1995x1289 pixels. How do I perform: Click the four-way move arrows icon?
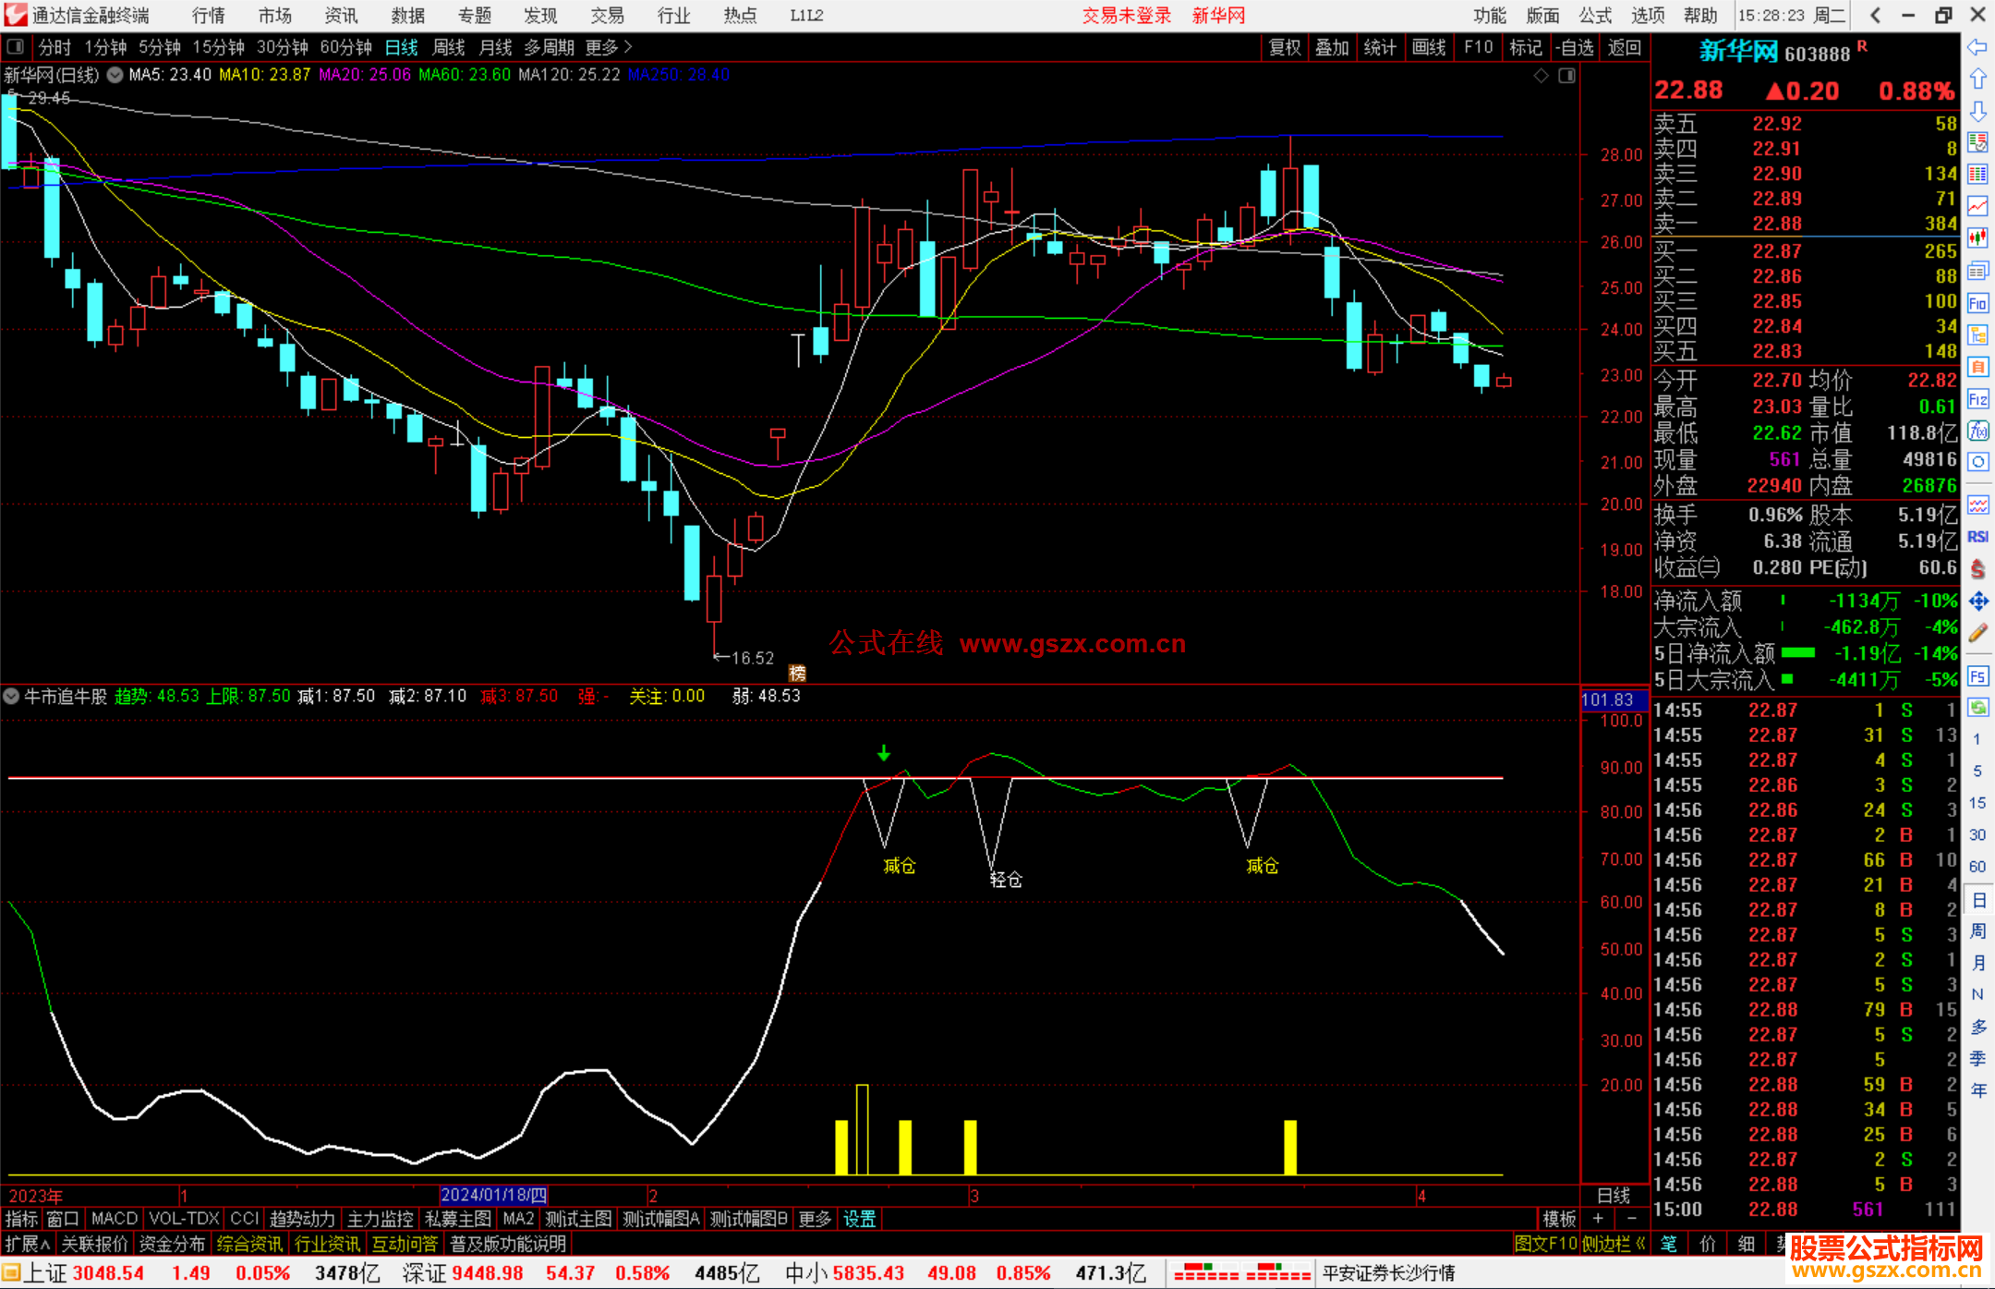coord(1977,602)
